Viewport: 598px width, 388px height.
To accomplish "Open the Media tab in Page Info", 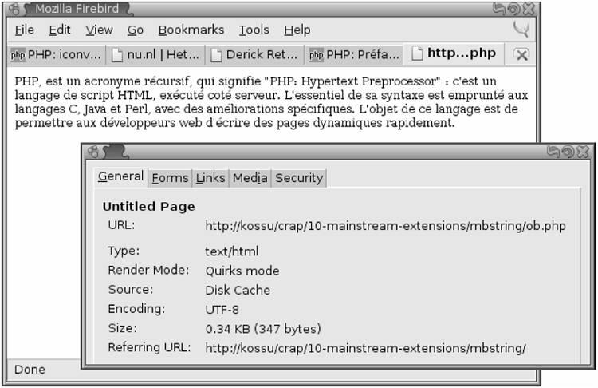I will click(x=250, y=178).
